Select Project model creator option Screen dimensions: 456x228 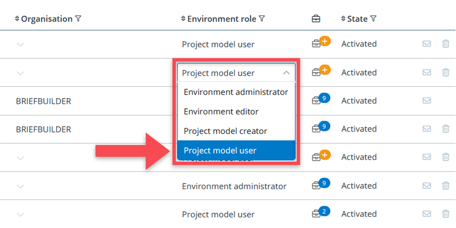pos(225,131)
